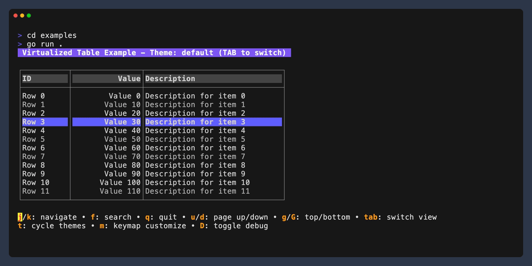Click the 'tab: switch view' hint
Image resolution: width=532 pixels, height=266 pixels.
point(400,217)
